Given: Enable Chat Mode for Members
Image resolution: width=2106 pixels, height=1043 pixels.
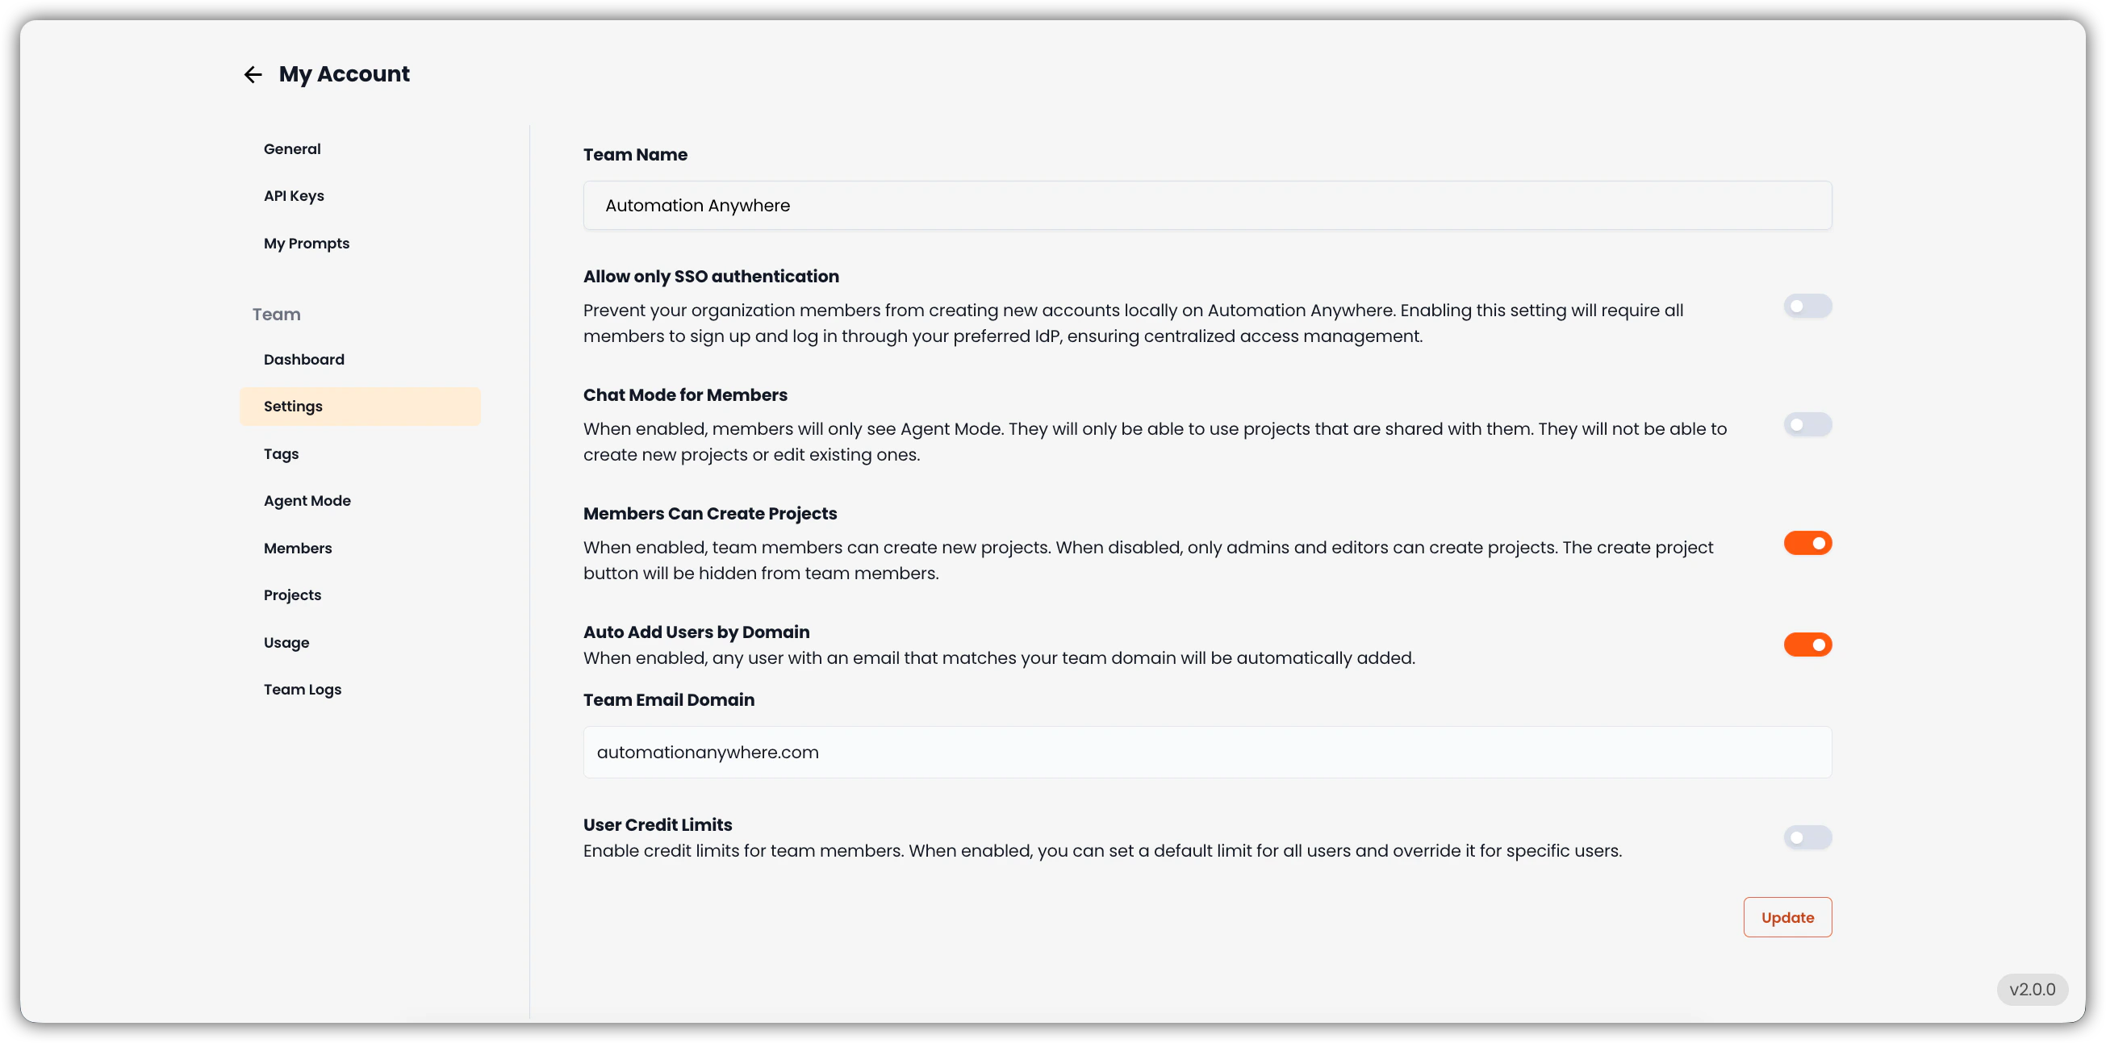Looking at the screenshot, I should pos(1807,423).
